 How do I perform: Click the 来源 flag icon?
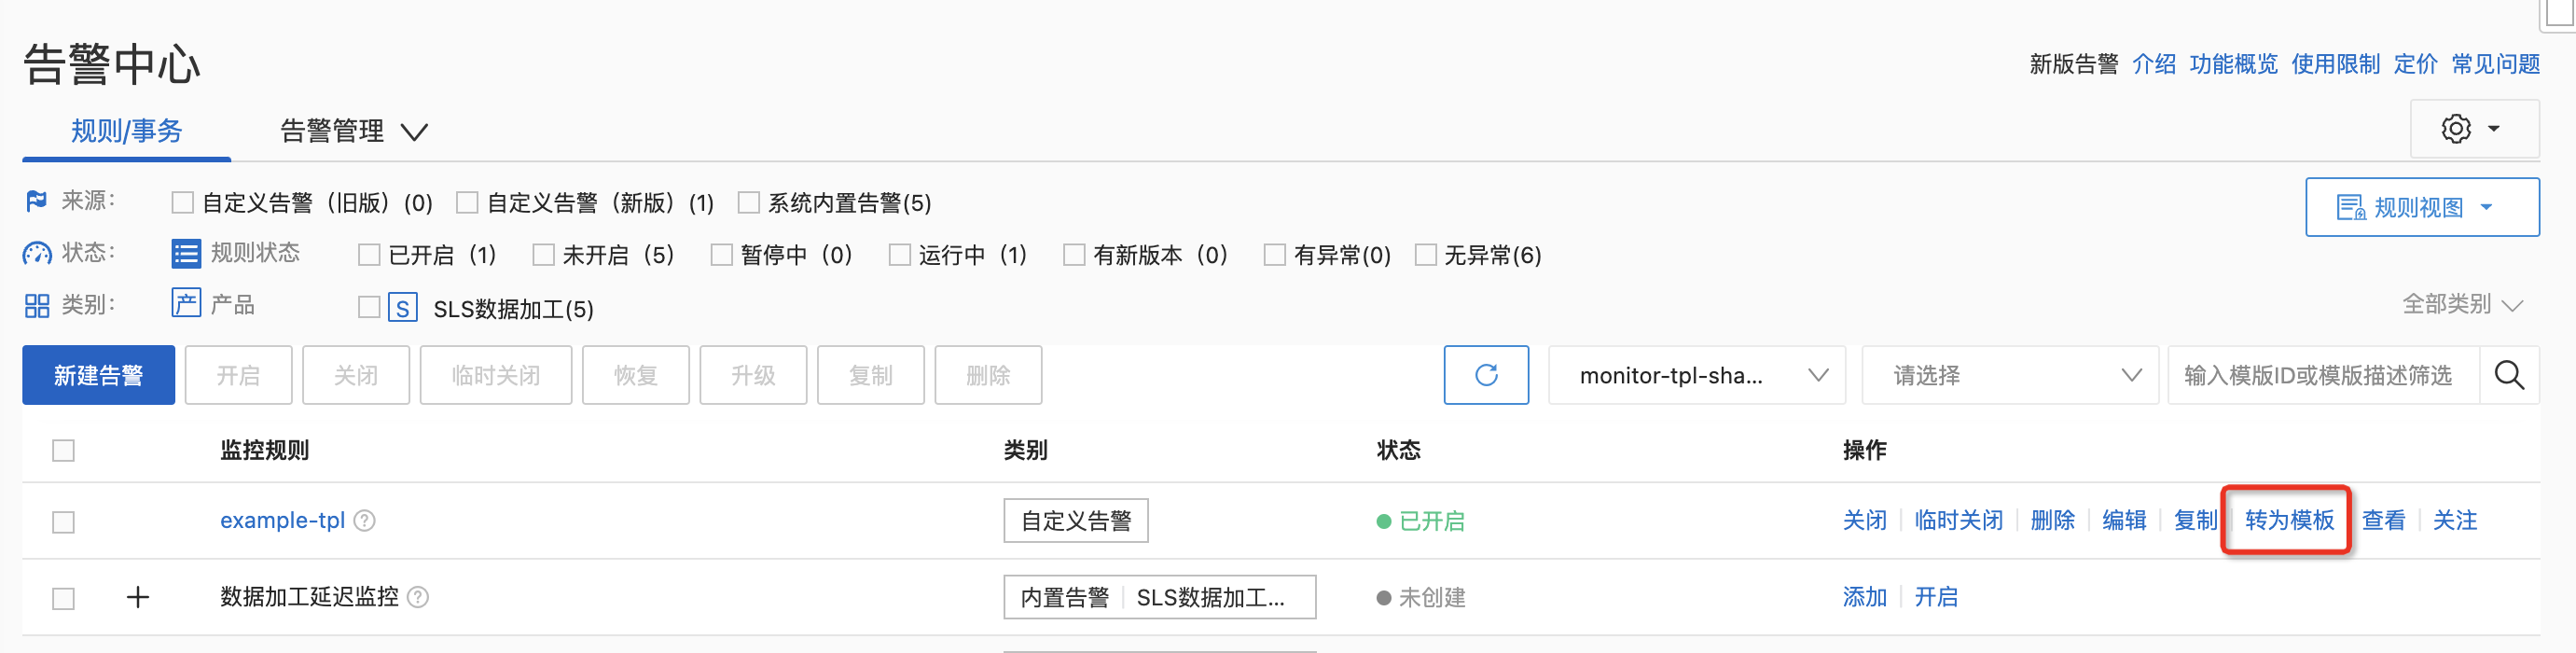[36, 201]
